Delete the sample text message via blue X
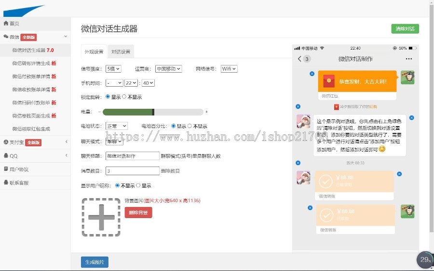This screenshot has height=271, width=434. 412,117
